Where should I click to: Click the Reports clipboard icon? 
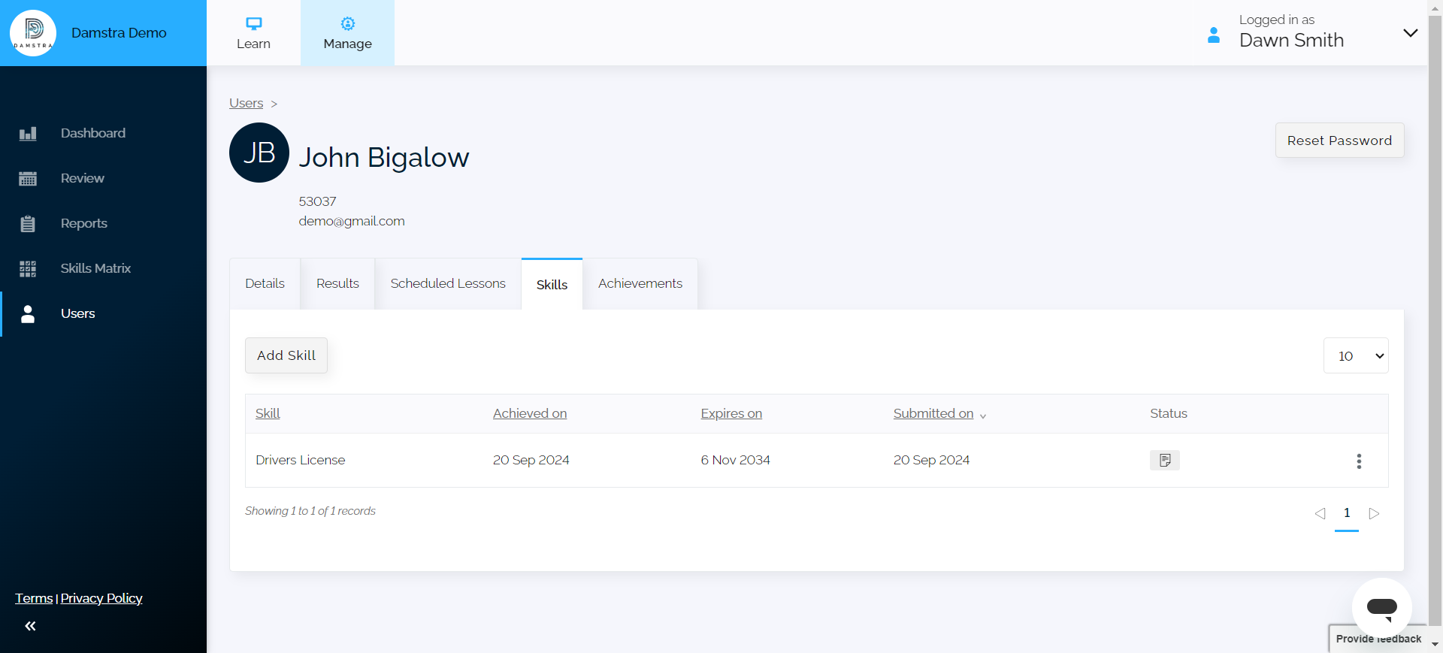28,224
